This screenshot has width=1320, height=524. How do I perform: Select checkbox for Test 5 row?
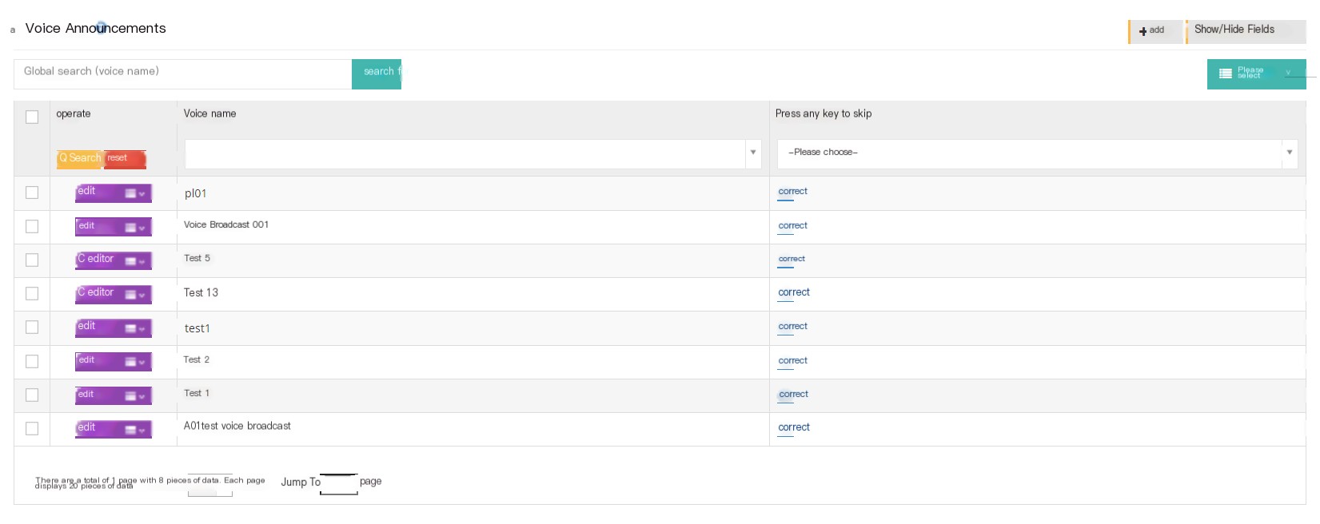click(32, 260)
